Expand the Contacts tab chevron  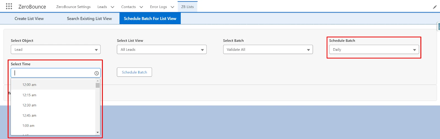[141, 7]
